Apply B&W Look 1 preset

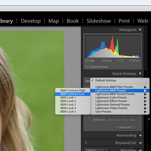(x=73, y=98)
